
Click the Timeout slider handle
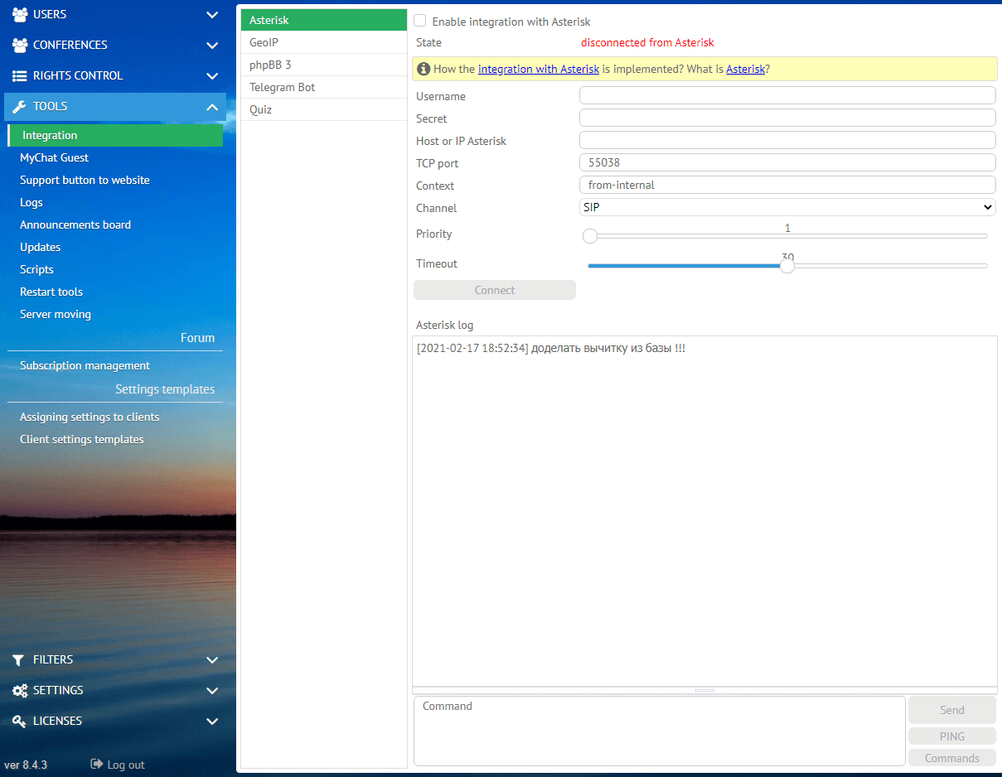787,266
